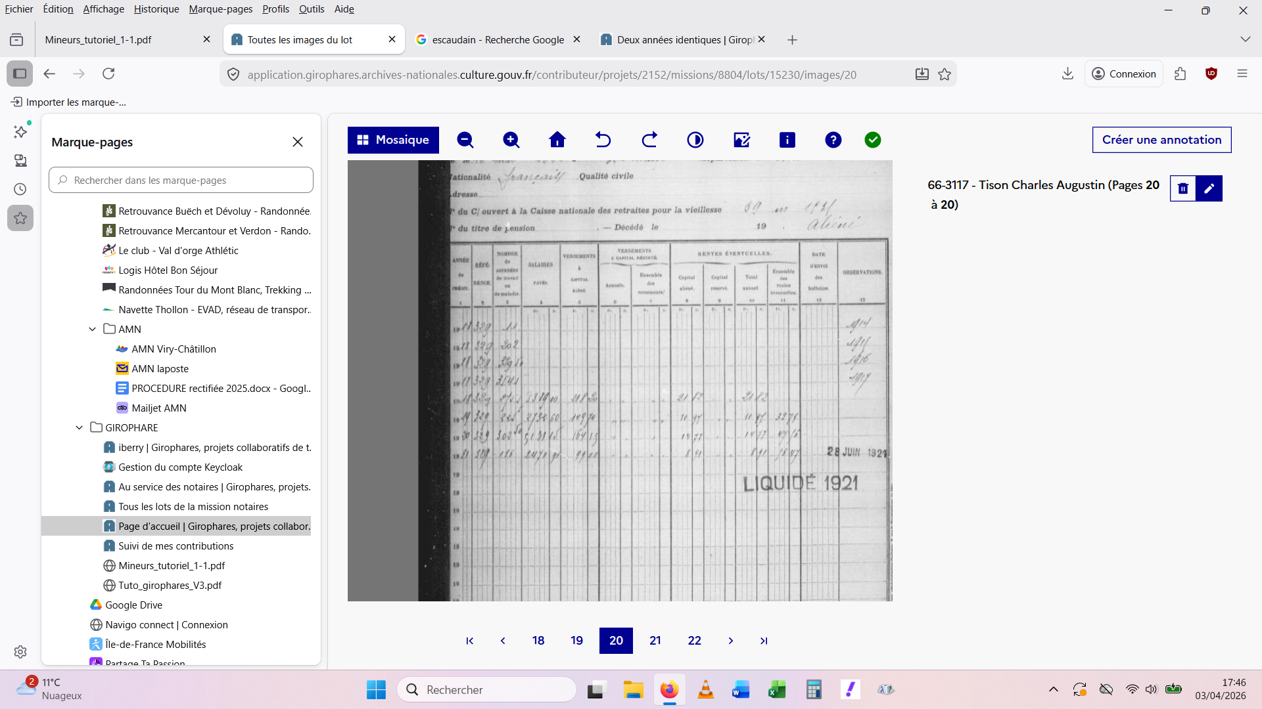Toggle the Firefox sidebar button

(20, 74)
